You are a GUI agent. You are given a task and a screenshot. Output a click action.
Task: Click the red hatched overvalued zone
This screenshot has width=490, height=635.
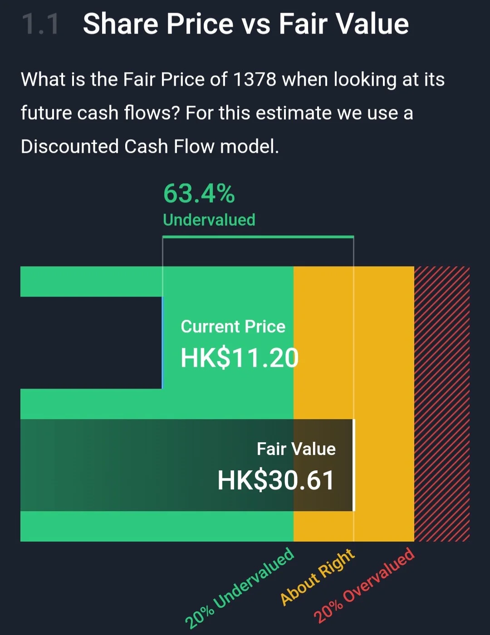coord(442,404)
